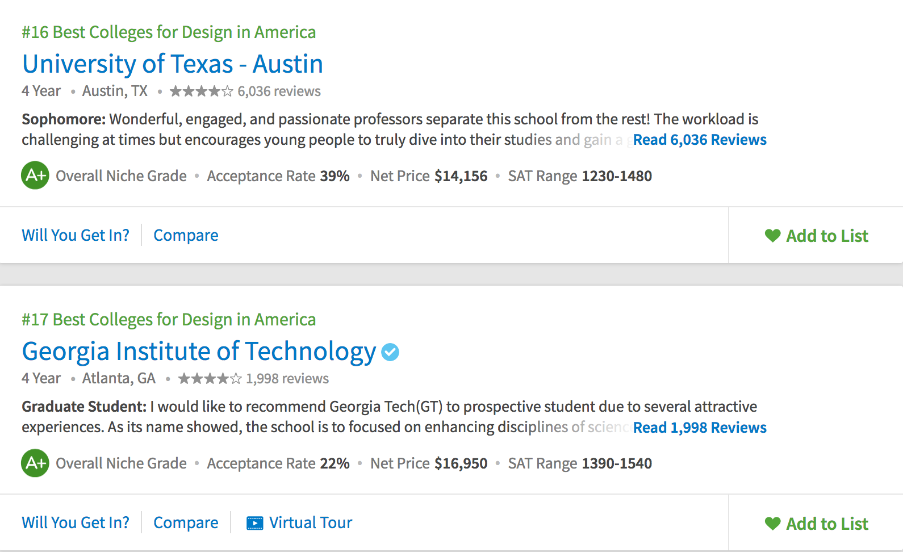Open the Georgia Institute of Technology page
Viewport: 903px width, 552px height.
click(199, 352)
